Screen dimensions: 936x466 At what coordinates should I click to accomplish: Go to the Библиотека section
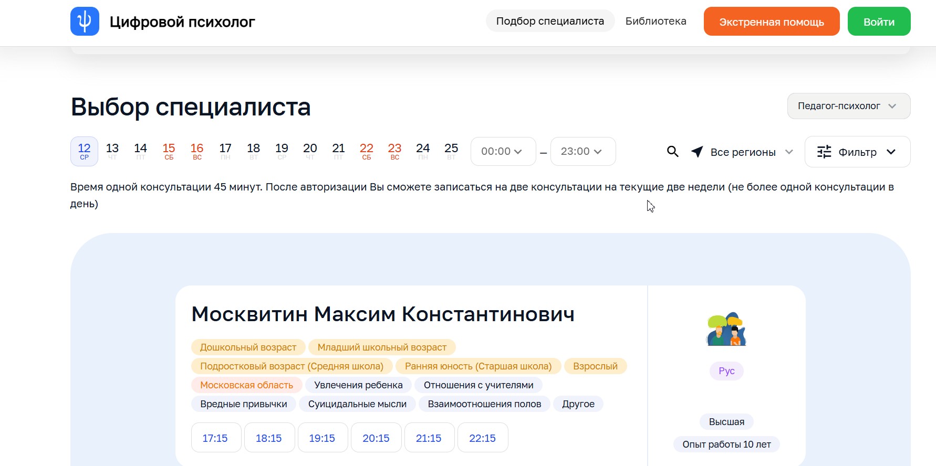(656, 21)
